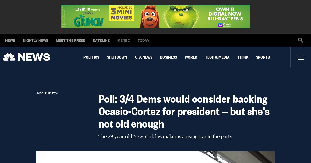Select U.S. News in navigation
This screenshot has width=311, height=163.
pyautogui.click(x=144, y=57)
